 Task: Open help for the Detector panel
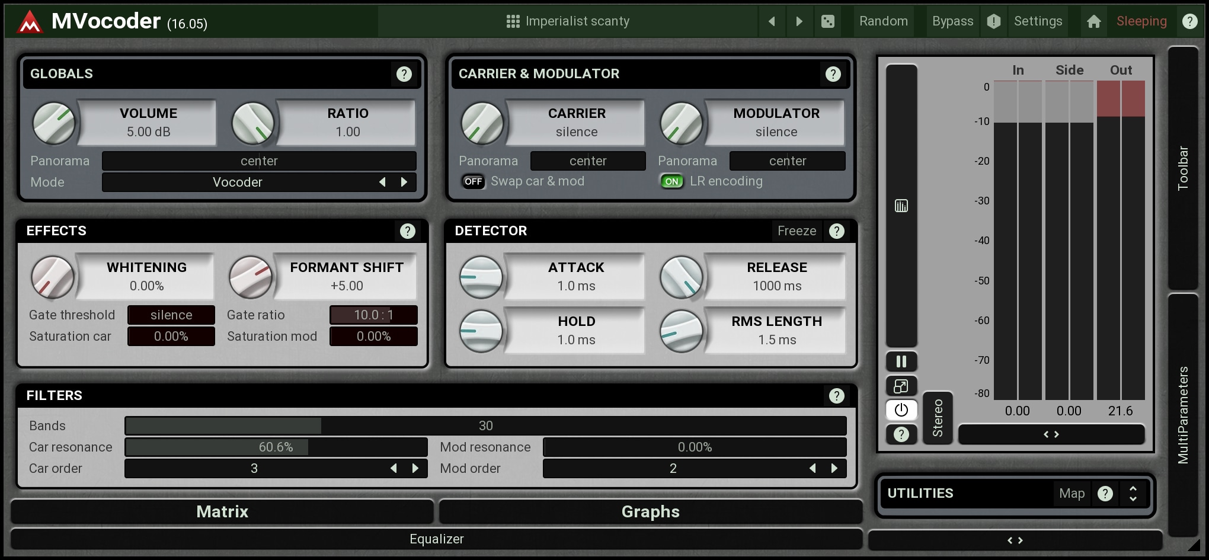pos(837,231)
